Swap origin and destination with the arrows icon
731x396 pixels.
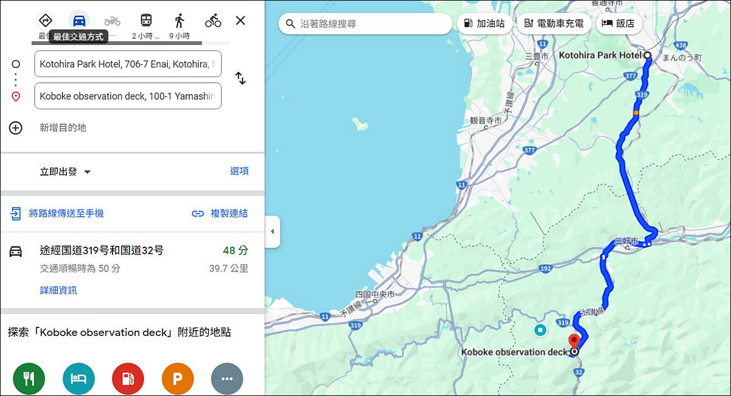point(241,78)
